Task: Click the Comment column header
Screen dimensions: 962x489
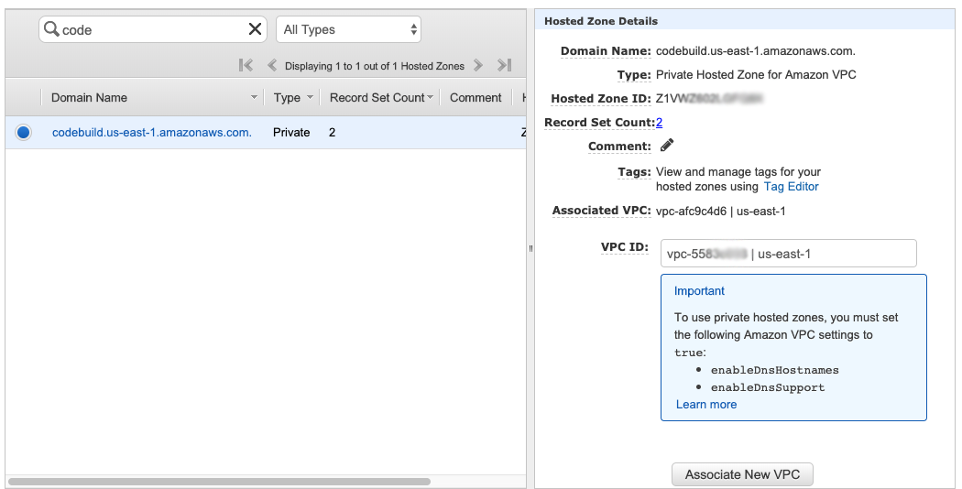Action: (x=476, y=98)
